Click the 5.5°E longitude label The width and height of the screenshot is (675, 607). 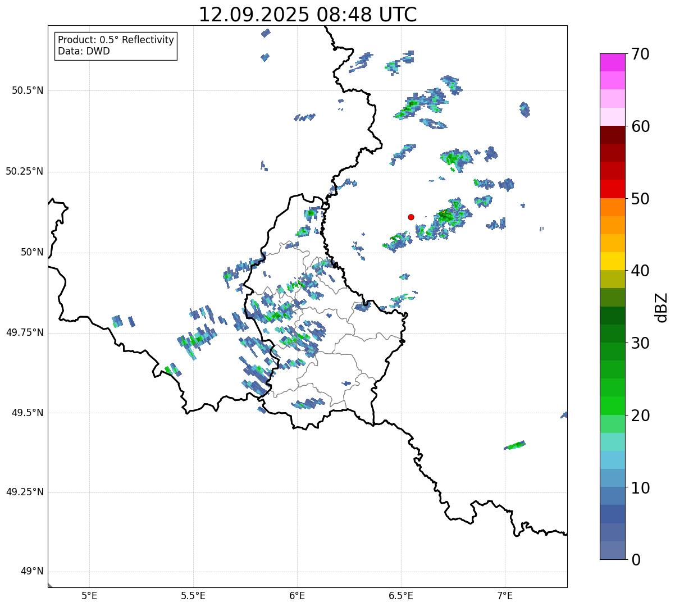click(x=194, y=595)
